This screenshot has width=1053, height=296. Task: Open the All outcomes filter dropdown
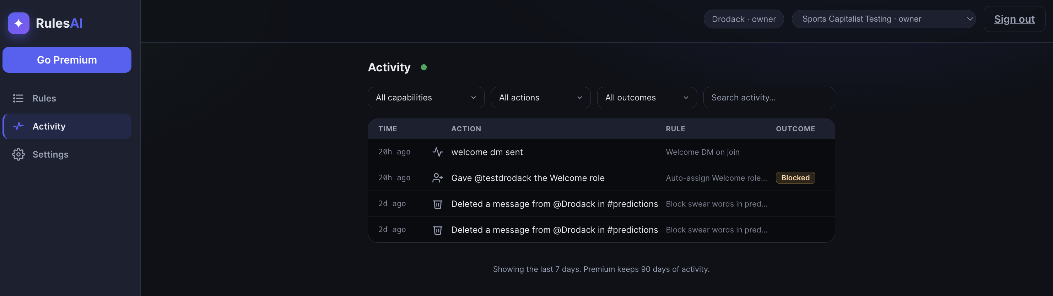pyautogui.click(x=647, y=98)
